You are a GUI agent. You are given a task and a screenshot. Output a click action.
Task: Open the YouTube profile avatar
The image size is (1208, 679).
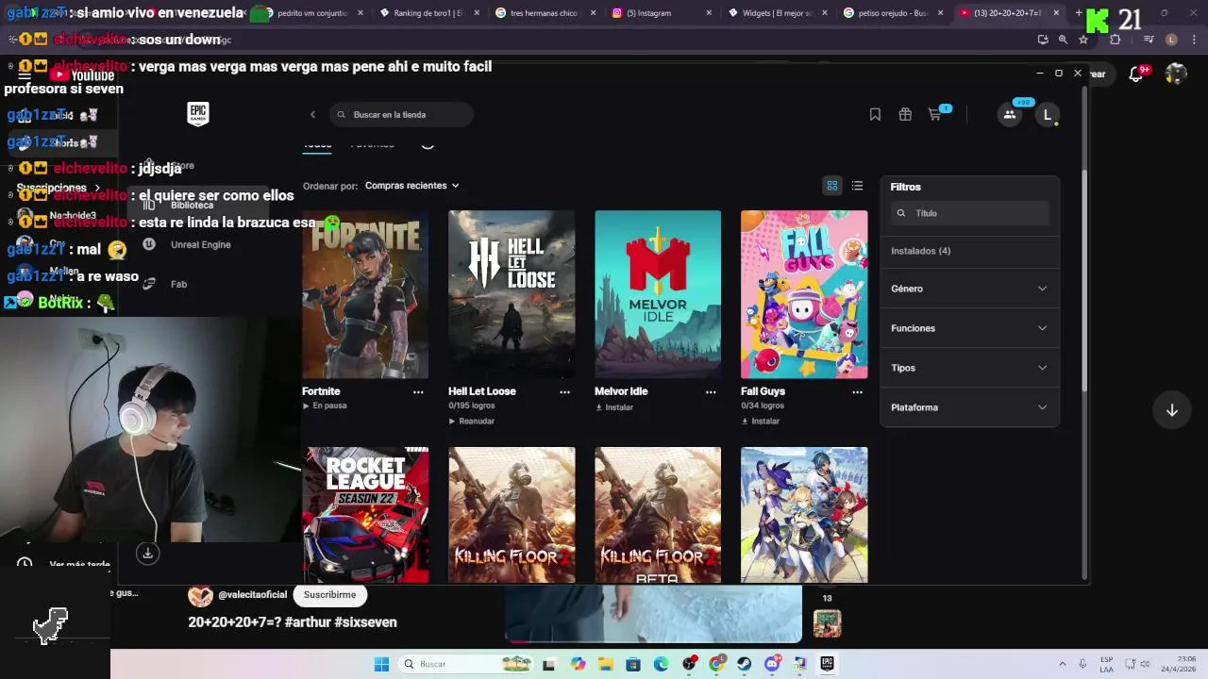point(1175,74)
